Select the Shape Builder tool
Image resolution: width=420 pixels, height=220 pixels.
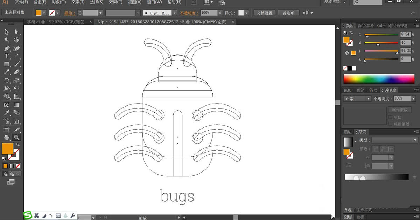click(x=7, y=96)
